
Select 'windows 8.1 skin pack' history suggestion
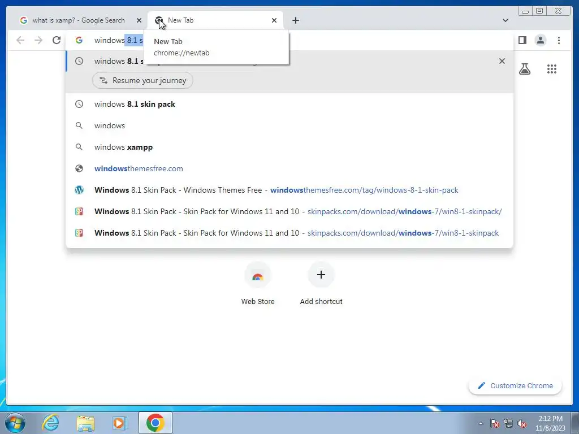(x=289, y=104)
